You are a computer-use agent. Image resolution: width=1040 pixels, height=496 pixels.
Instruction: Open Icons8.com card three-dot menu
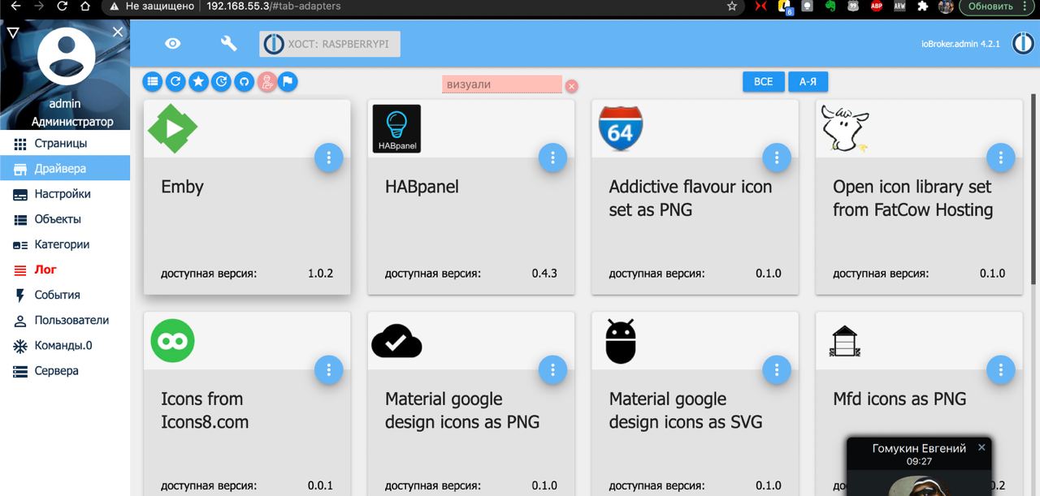coord(328,369)
